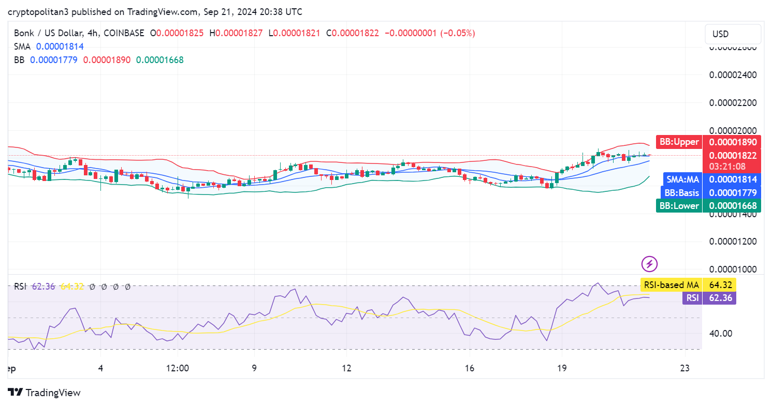Open the USD currency selector
Viewport: 772px width, 406px height.
pos(733,34)
